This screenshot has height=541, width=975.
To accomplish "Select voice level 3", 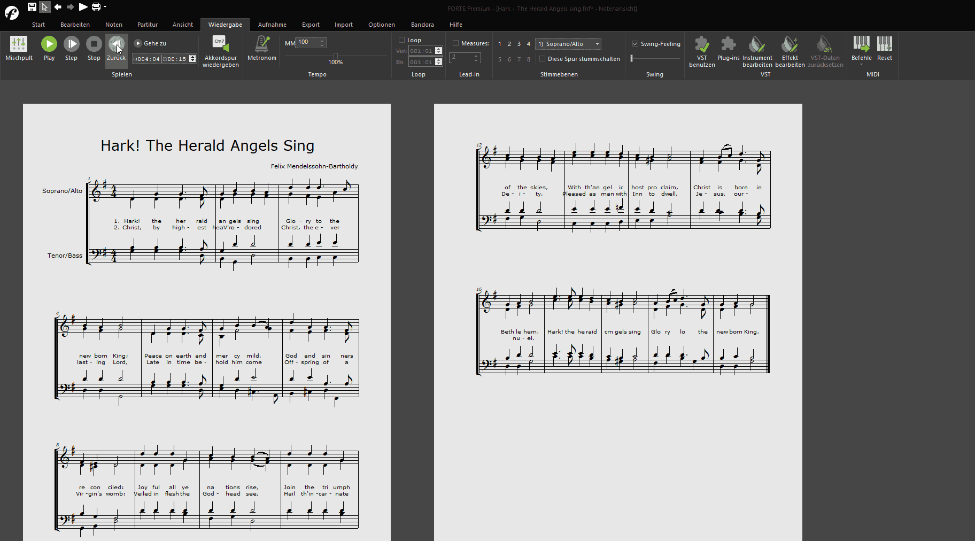I will pyautogui.click(x=519, y=44).
